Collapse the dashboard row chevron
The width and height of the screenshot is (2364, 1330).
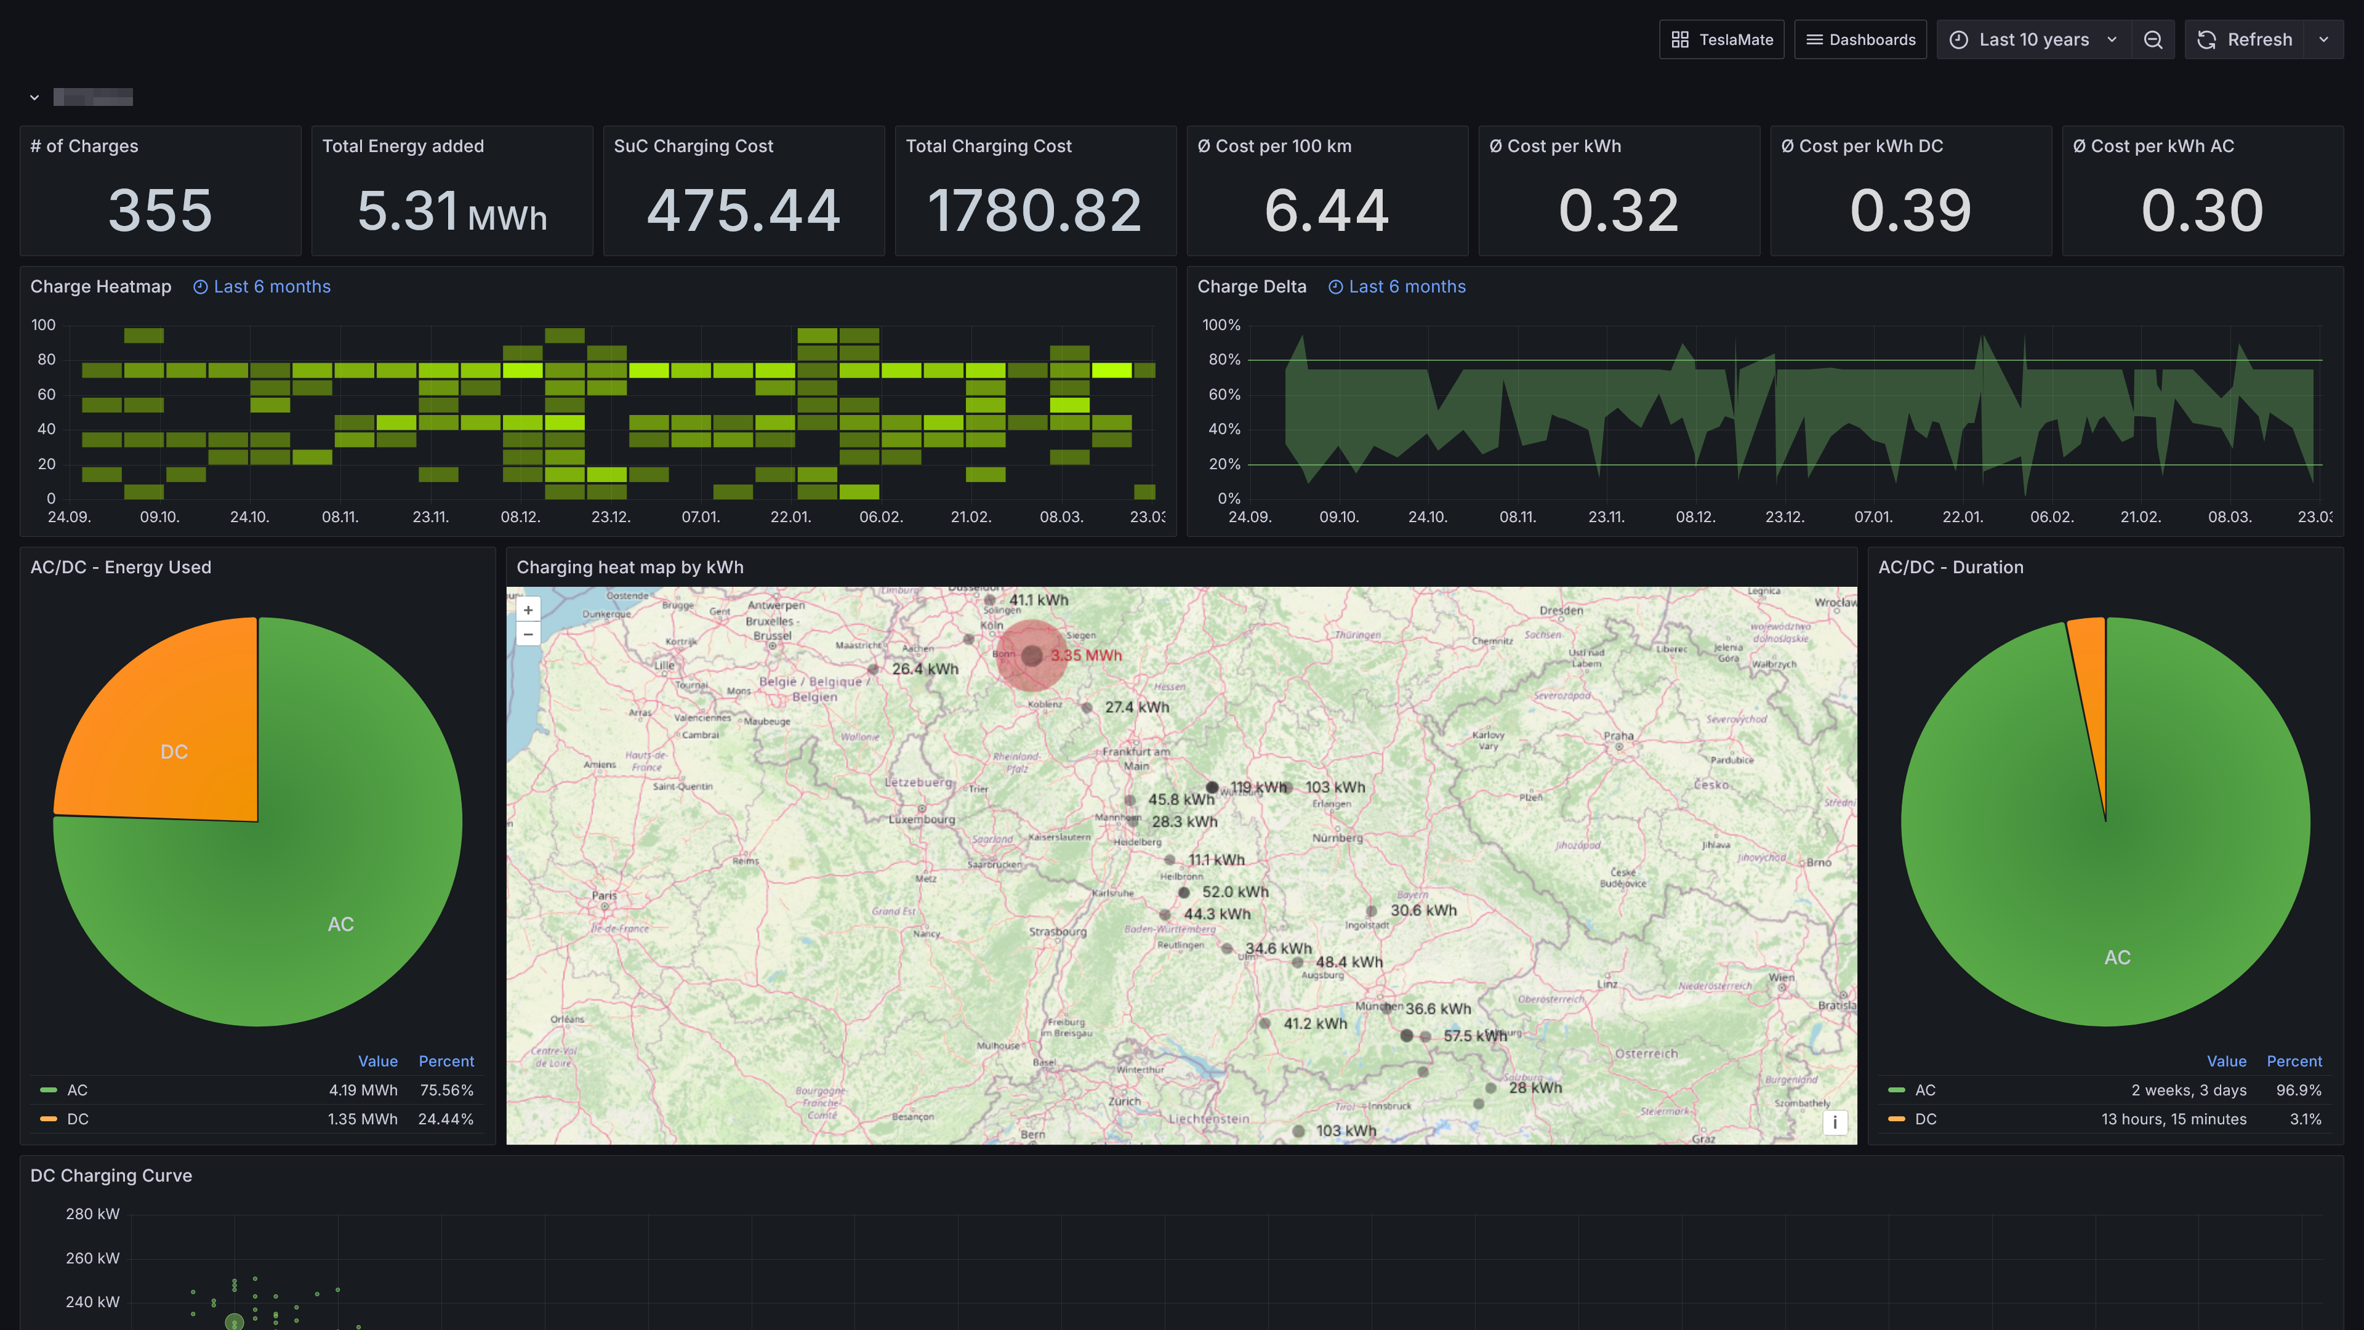click(x=34, y=97)
